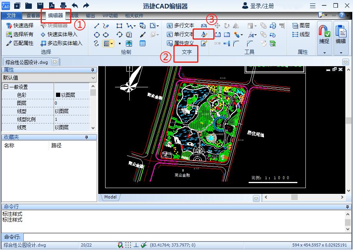Select the Single Line Text (单行文本) tool
353x250 pixels.
pos(180,34)
